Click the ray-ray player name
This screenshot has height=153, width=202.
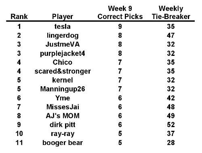click(x=63, y=134)
